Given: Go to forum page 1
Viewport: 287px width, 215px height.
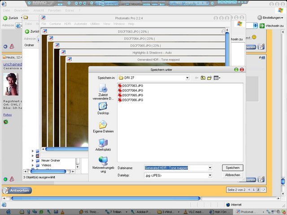Looking at the screenshot, I should 254,190.
